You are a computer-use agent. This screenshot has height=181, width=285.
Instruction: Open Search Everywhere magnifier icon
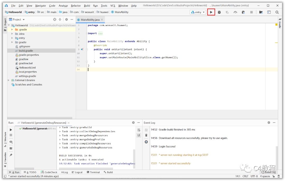(x=277, y=12)
